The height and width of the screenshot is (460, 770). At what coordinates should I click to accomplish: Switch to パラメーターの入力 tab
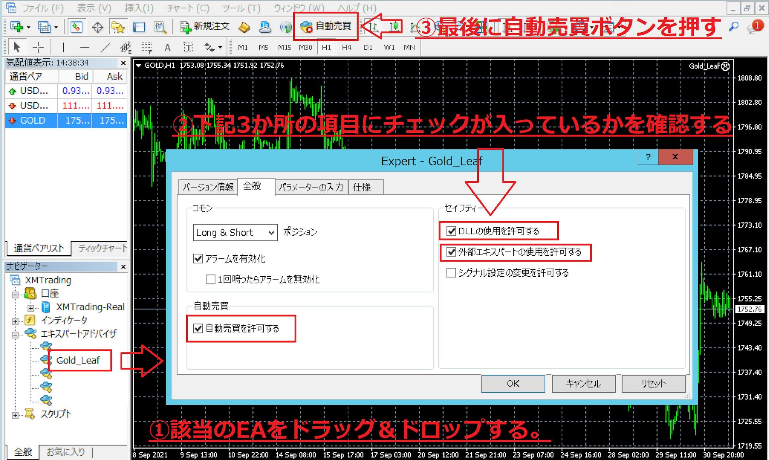(x=311, y=187)
